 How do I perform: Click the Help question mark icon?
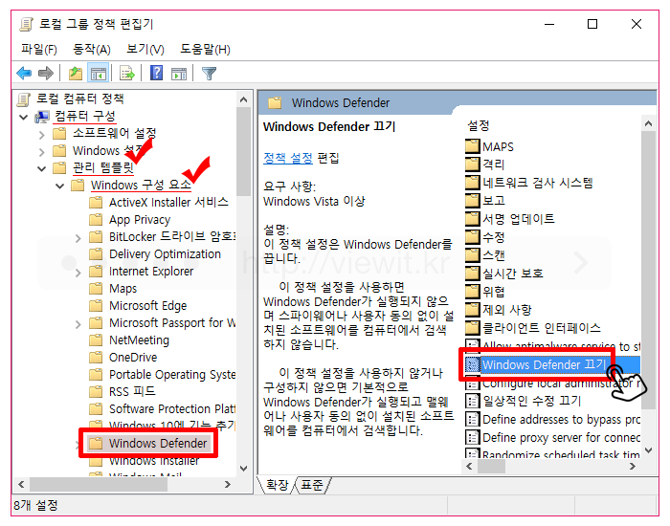(156, 74)
